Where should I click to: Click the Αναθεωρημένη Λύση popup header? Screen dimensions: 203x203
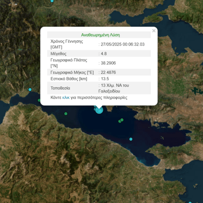[x=101, y=35]
